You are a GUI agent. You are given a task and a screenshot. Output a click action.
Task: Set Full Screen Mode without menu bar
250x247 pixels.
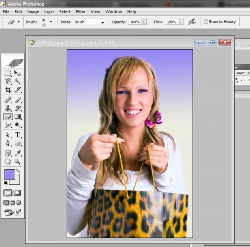pyautogui.click(x=19, y=203)
